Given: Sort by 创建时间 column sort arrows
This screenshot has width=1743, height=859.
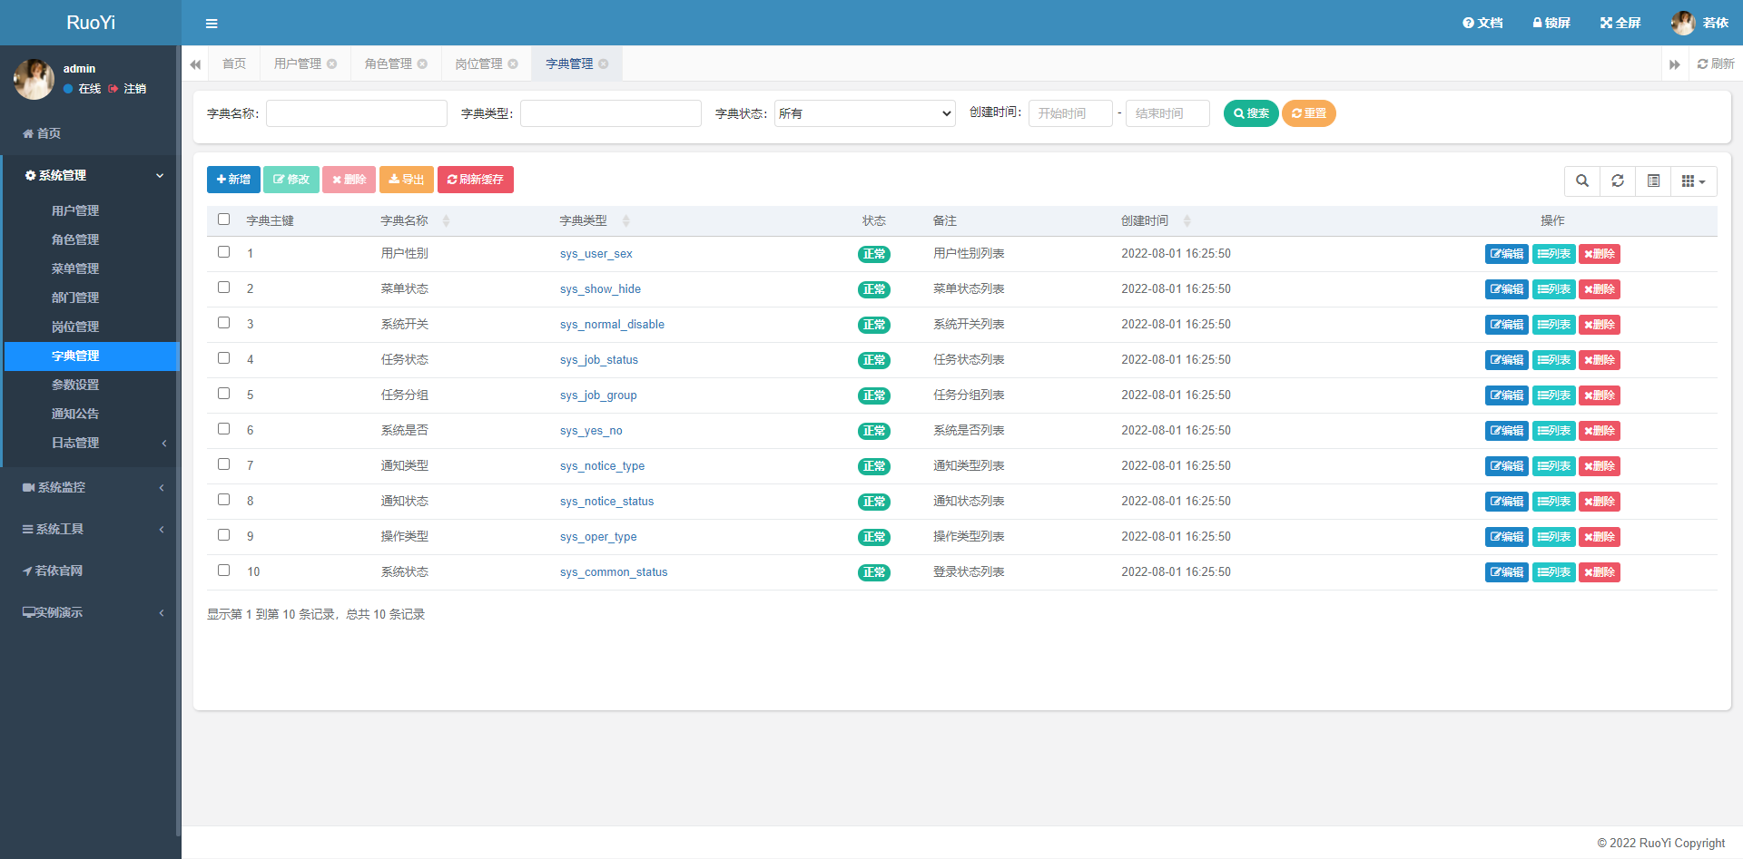Looking at the screenshot, I should click(1187, 221).
